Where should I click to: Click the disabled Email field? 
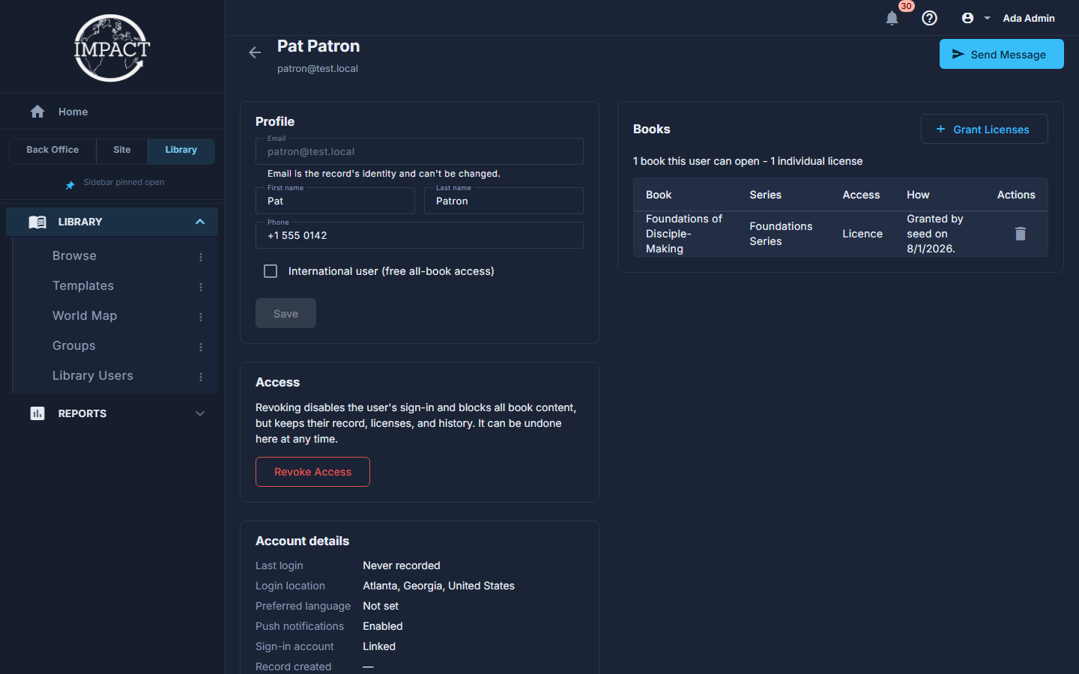420,151
